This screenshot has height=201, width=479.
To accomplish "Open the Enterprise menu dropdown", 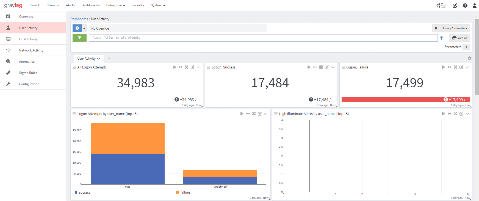I will (115, 5).
